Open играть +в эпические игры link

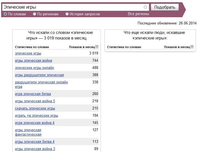coord(36,116)
